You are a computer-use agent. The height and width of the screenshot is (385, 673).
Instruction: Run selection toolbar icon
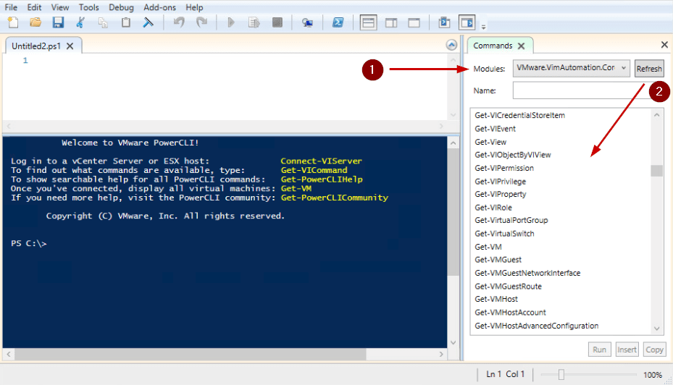point(254,22)
